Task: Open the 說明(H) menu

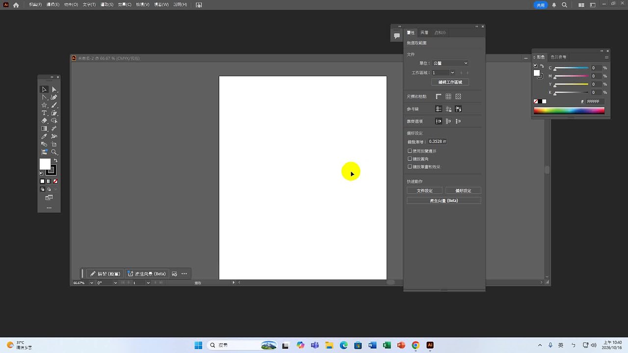Action: (180, 4)
